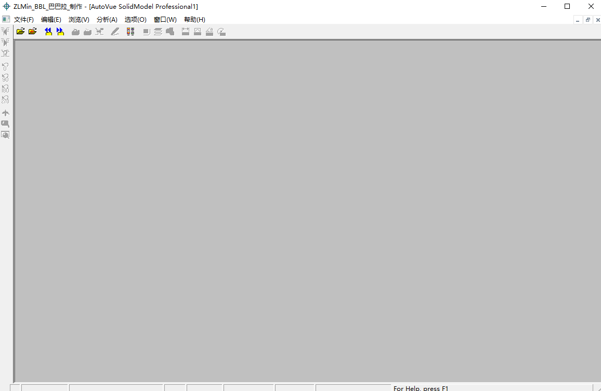The height and width of the screenshot is (391, 601).
Task: Click the solid 3D blocks toolbar icon
Action: 170,32
